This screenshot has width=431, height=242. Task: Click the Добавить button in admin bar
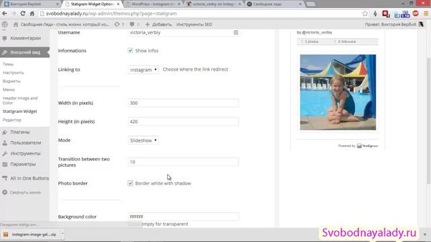(x=159, y=24)
